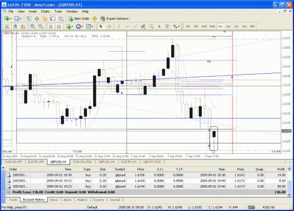
Task: Switch timeframe to W1
Action: pyautogui.click(x=245, y=27)
